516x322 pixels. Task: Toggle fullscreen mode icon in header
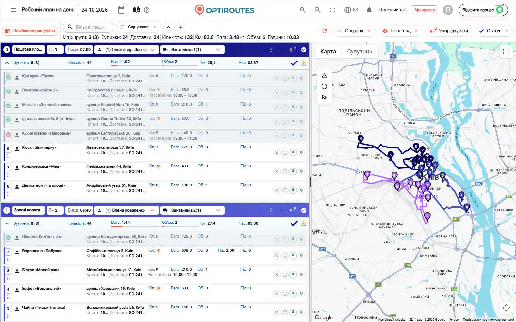332,10
